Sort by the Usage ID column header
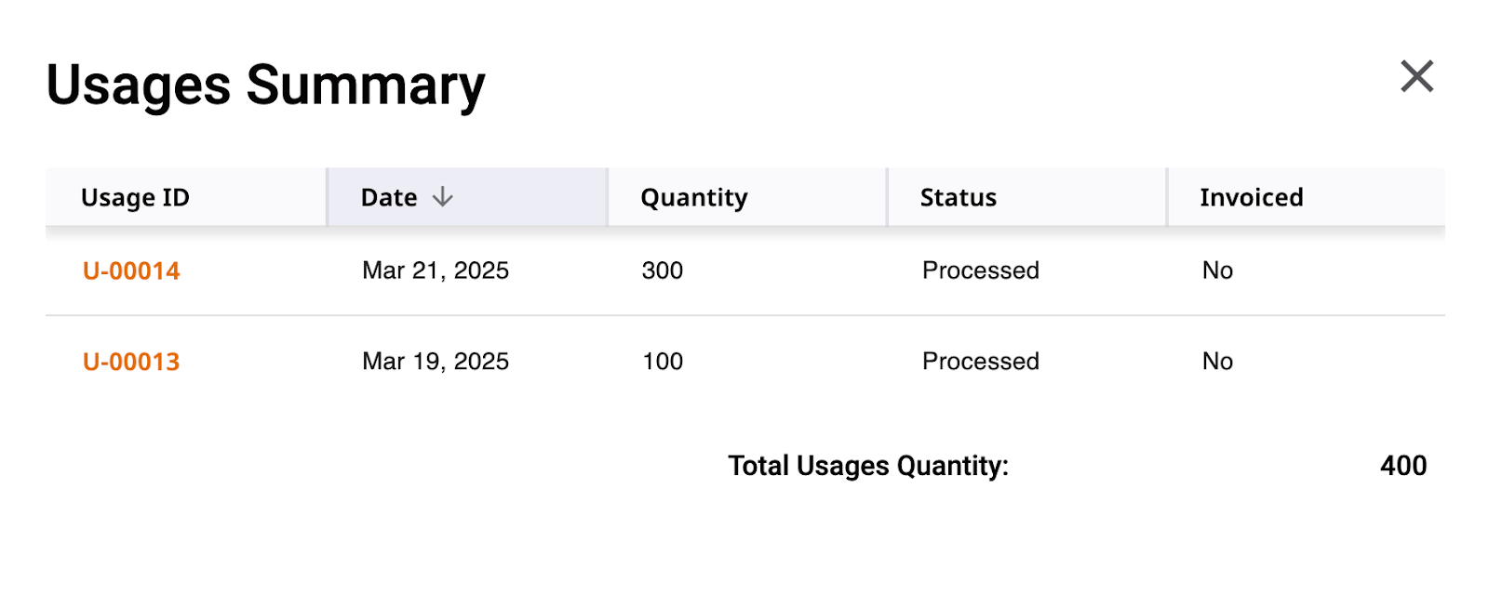Viewport: 1489px width, 594px height. click(186, 197)
